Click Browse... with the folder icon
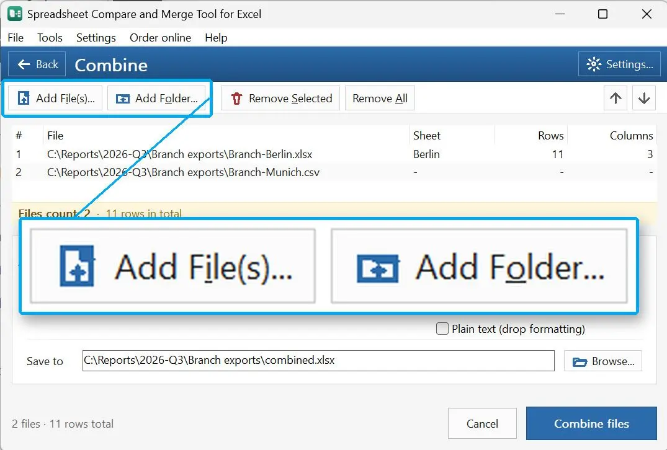The height and width of the screenshot is (450, 667). [x=602, y=361]
